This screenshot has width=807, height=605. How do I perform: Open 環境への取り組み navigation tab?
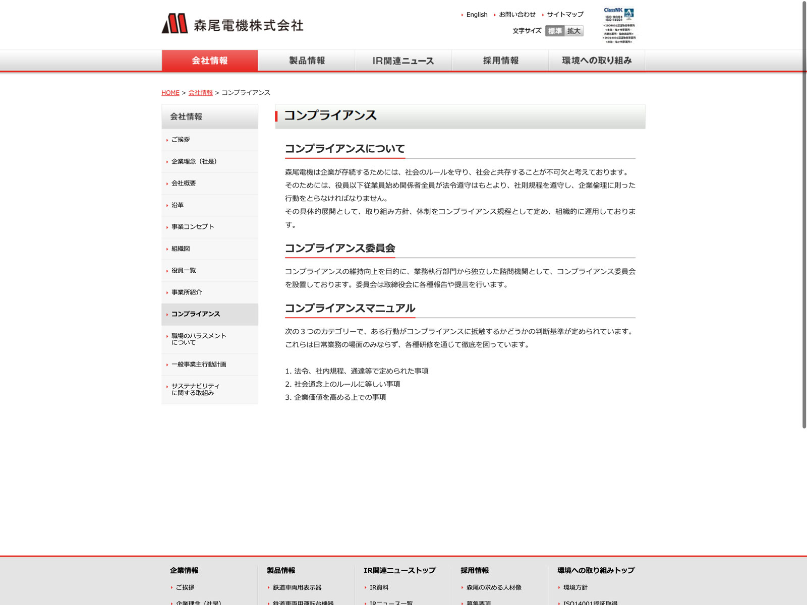(x=597, y=60)
